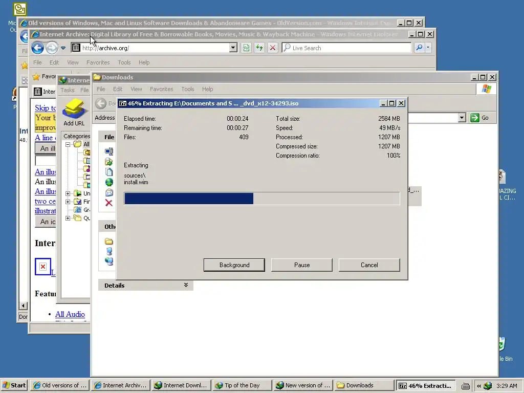Open Favorites menu in Internet Explorer
This screenshot has height=393, width=524.
tap(98, 62)
